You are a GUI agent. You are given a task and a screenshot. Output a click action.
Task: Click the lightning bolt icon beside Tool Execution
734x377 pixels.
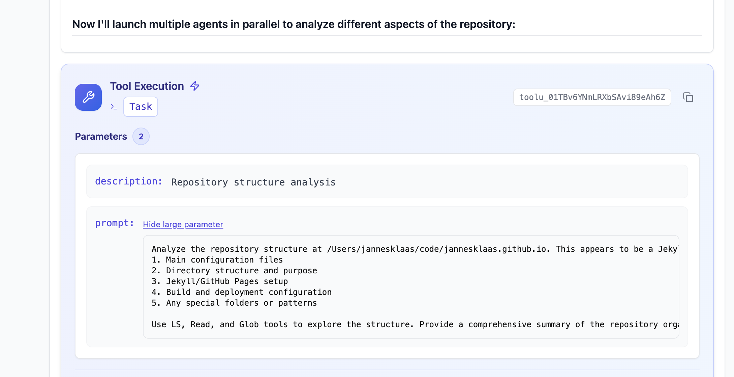(x=195, y=86)
